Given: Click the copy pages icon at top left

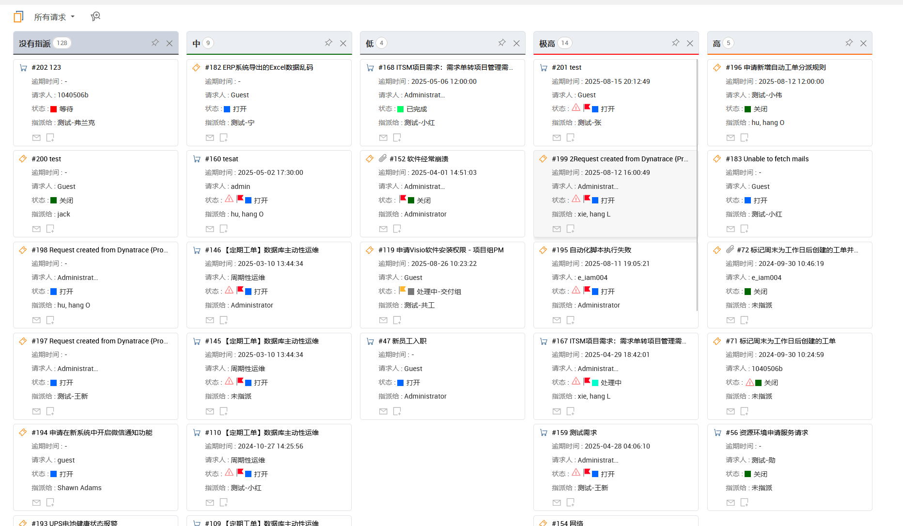Looking at the screenshot, I should [x=18, y=17].
